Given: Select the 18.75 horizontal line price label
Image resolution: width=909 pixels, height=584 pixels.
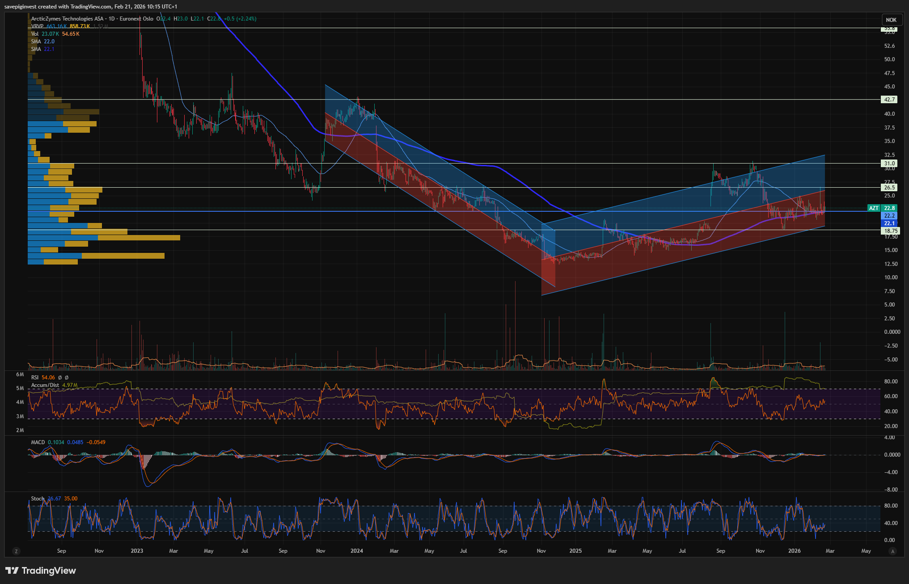Looking at the screenshot, I should (890, 231).
